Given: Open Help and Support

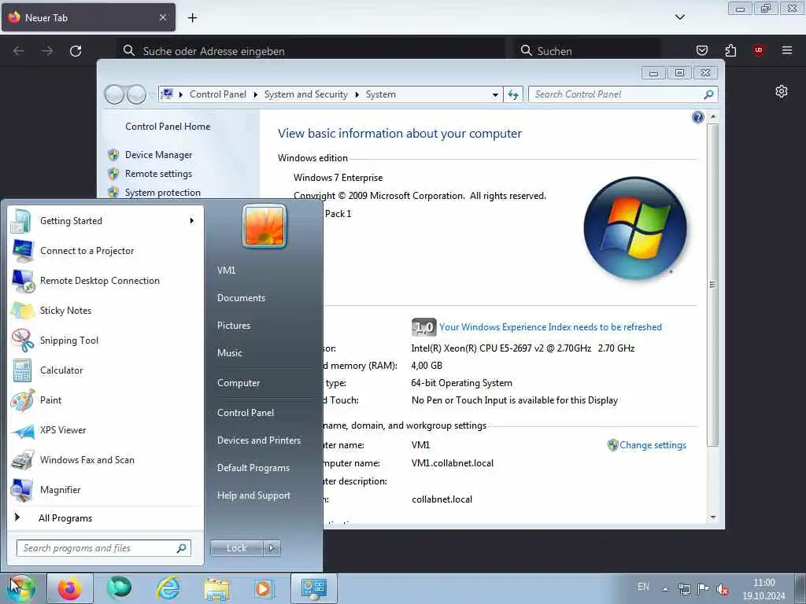Looking at the screenshot, I should [x=253, y=495].
